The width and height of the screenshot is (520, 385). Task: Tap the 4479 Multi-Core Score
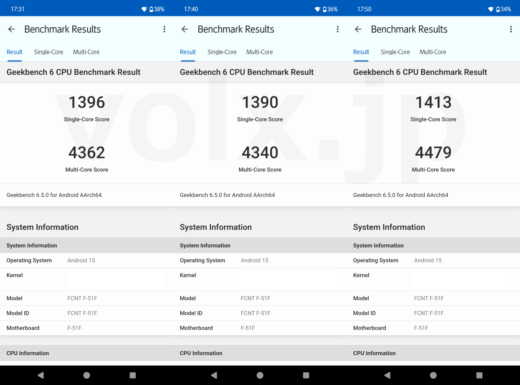coord(433,153)
